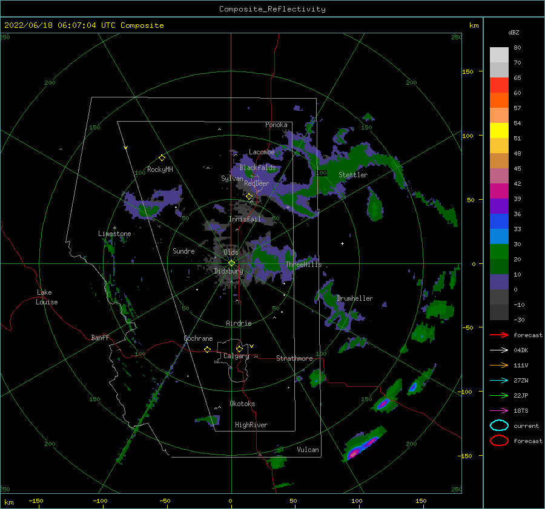This screenshot has height=509, width=545.
Task: Click the red 'forecast' ellipse in legend
Action: coord(499,441)
